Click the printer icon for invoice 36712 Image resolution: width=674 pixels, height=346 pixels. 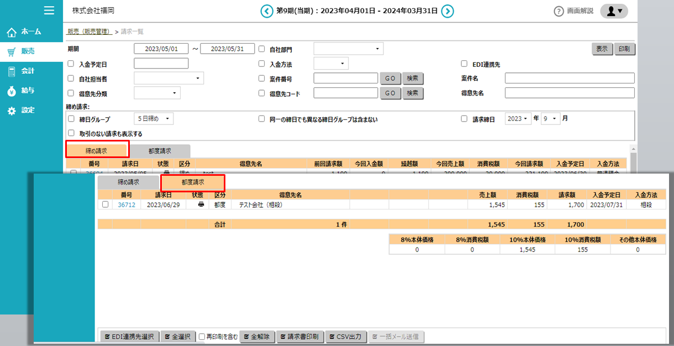[201, 205]
